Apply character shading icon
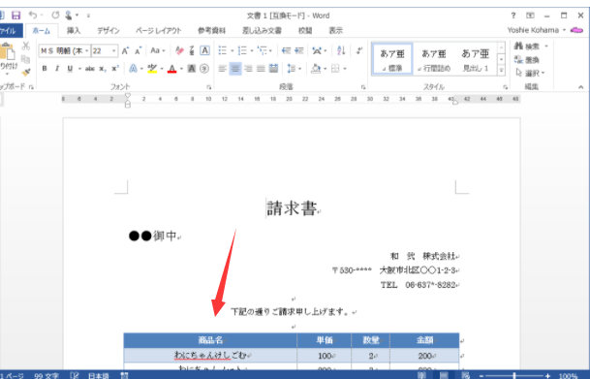 192,69
